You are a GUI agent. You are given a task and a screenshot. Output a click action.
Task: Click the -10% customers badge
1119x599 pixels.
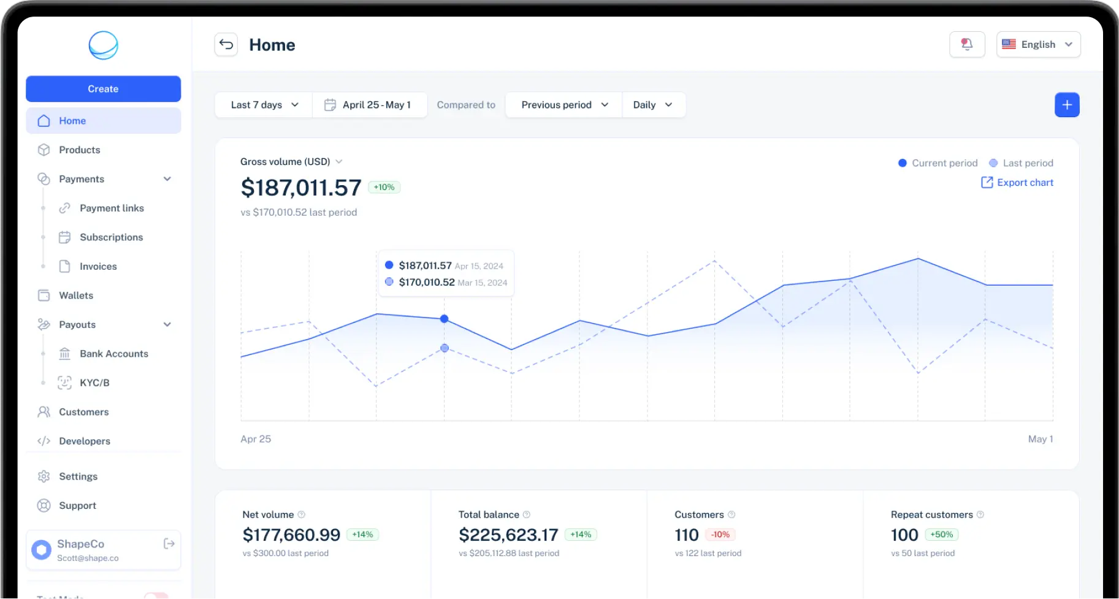(720, 535)
